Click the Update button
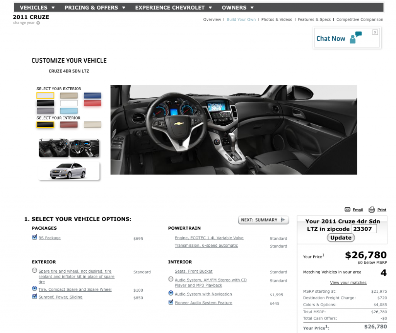 click(341, 238)
